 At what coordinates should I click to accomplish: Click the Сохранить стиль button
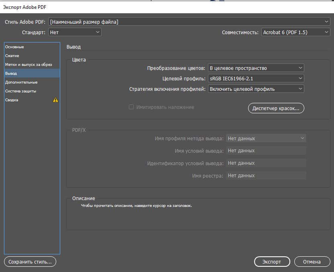click(30, 262)
